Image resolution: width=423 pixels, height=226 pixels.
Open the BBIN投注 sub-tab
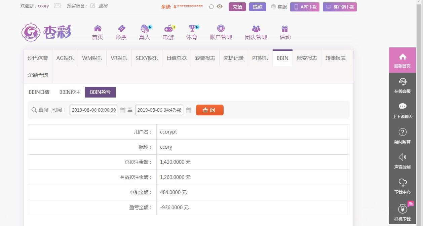tap(70, 92)
